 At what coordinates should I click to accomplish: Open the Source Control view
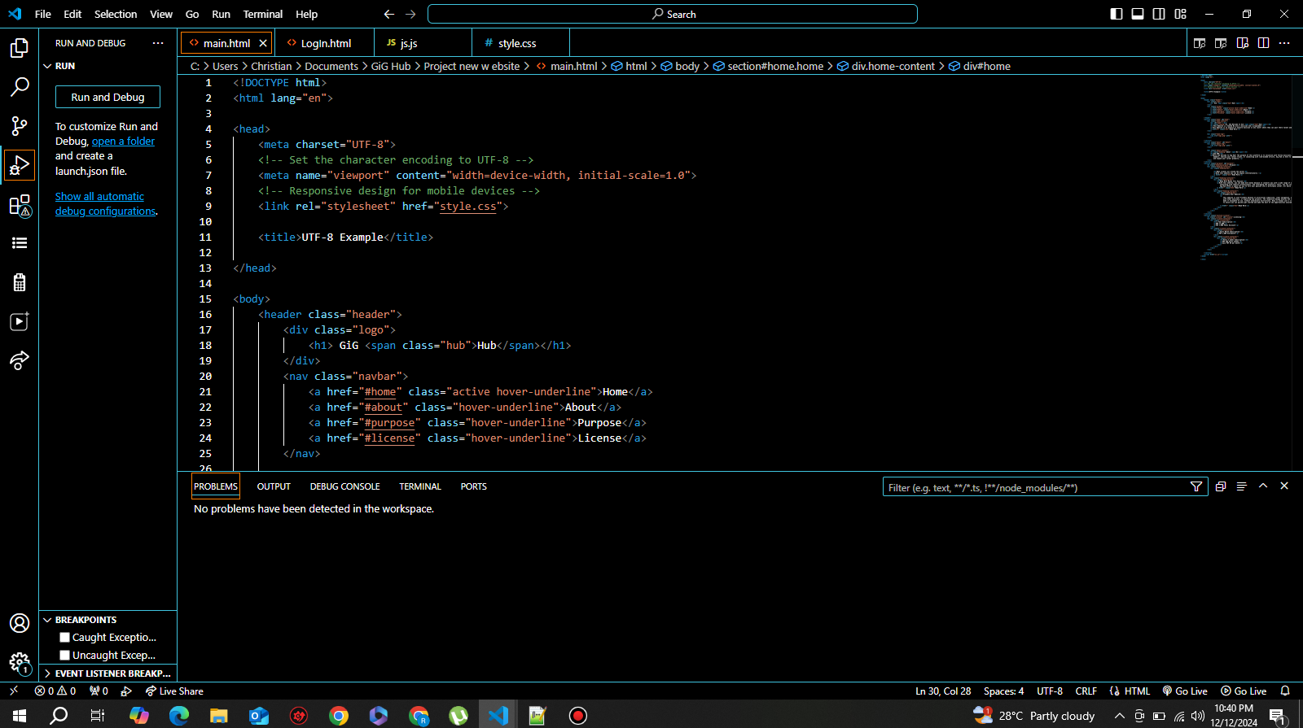(20, 125)
